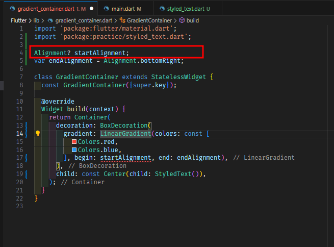Click BoxDecoration on line 13
Screen dimensions: 334x247
pos(124,126)
